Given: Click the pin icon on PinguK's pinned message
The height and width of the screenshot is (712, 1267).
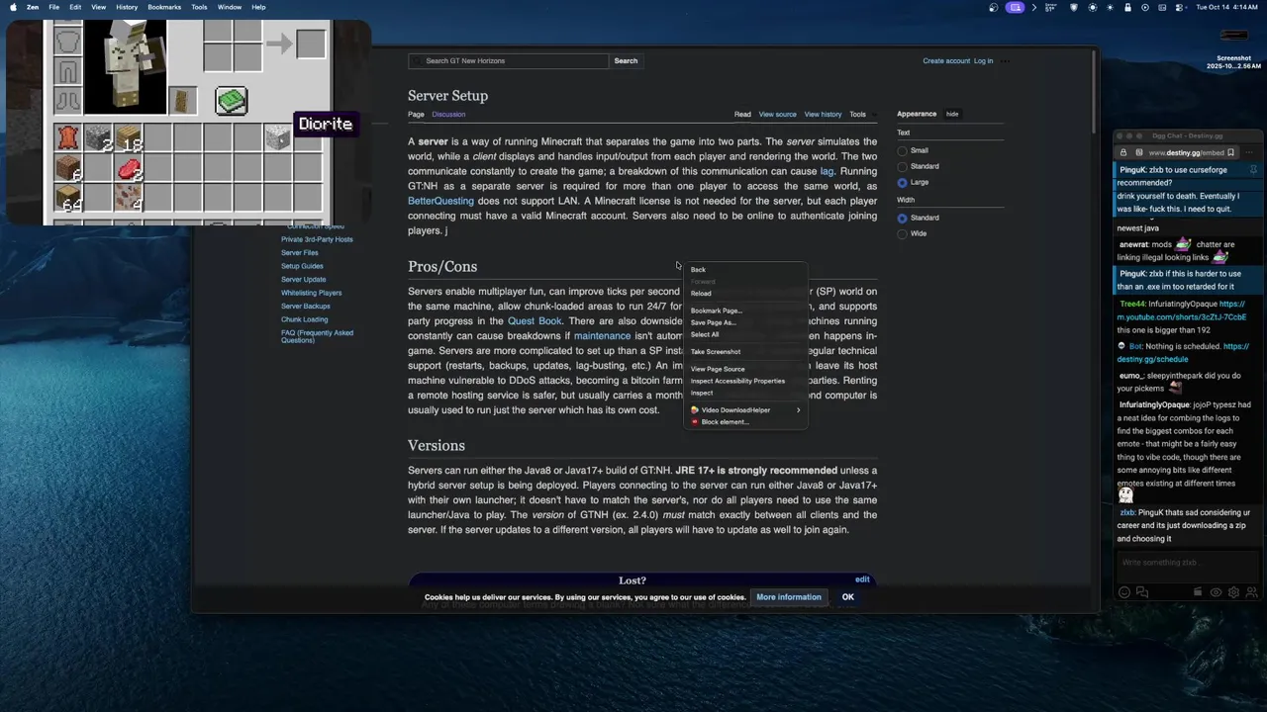Looking at the screenshot, I should 1253,170.
